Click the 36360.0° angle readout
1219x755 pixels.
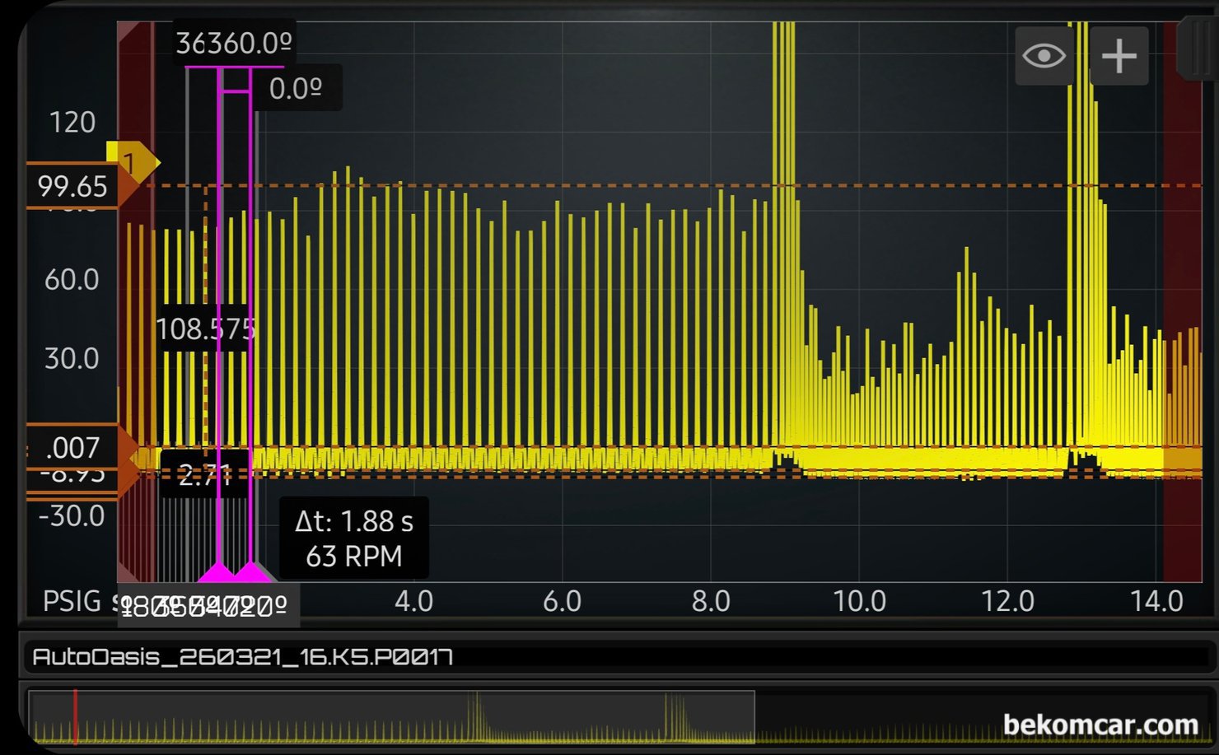(x=234, y=43)
